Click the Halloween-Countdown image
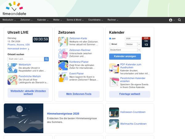This screenshot has height=139, width=185. tap(114, 112)
